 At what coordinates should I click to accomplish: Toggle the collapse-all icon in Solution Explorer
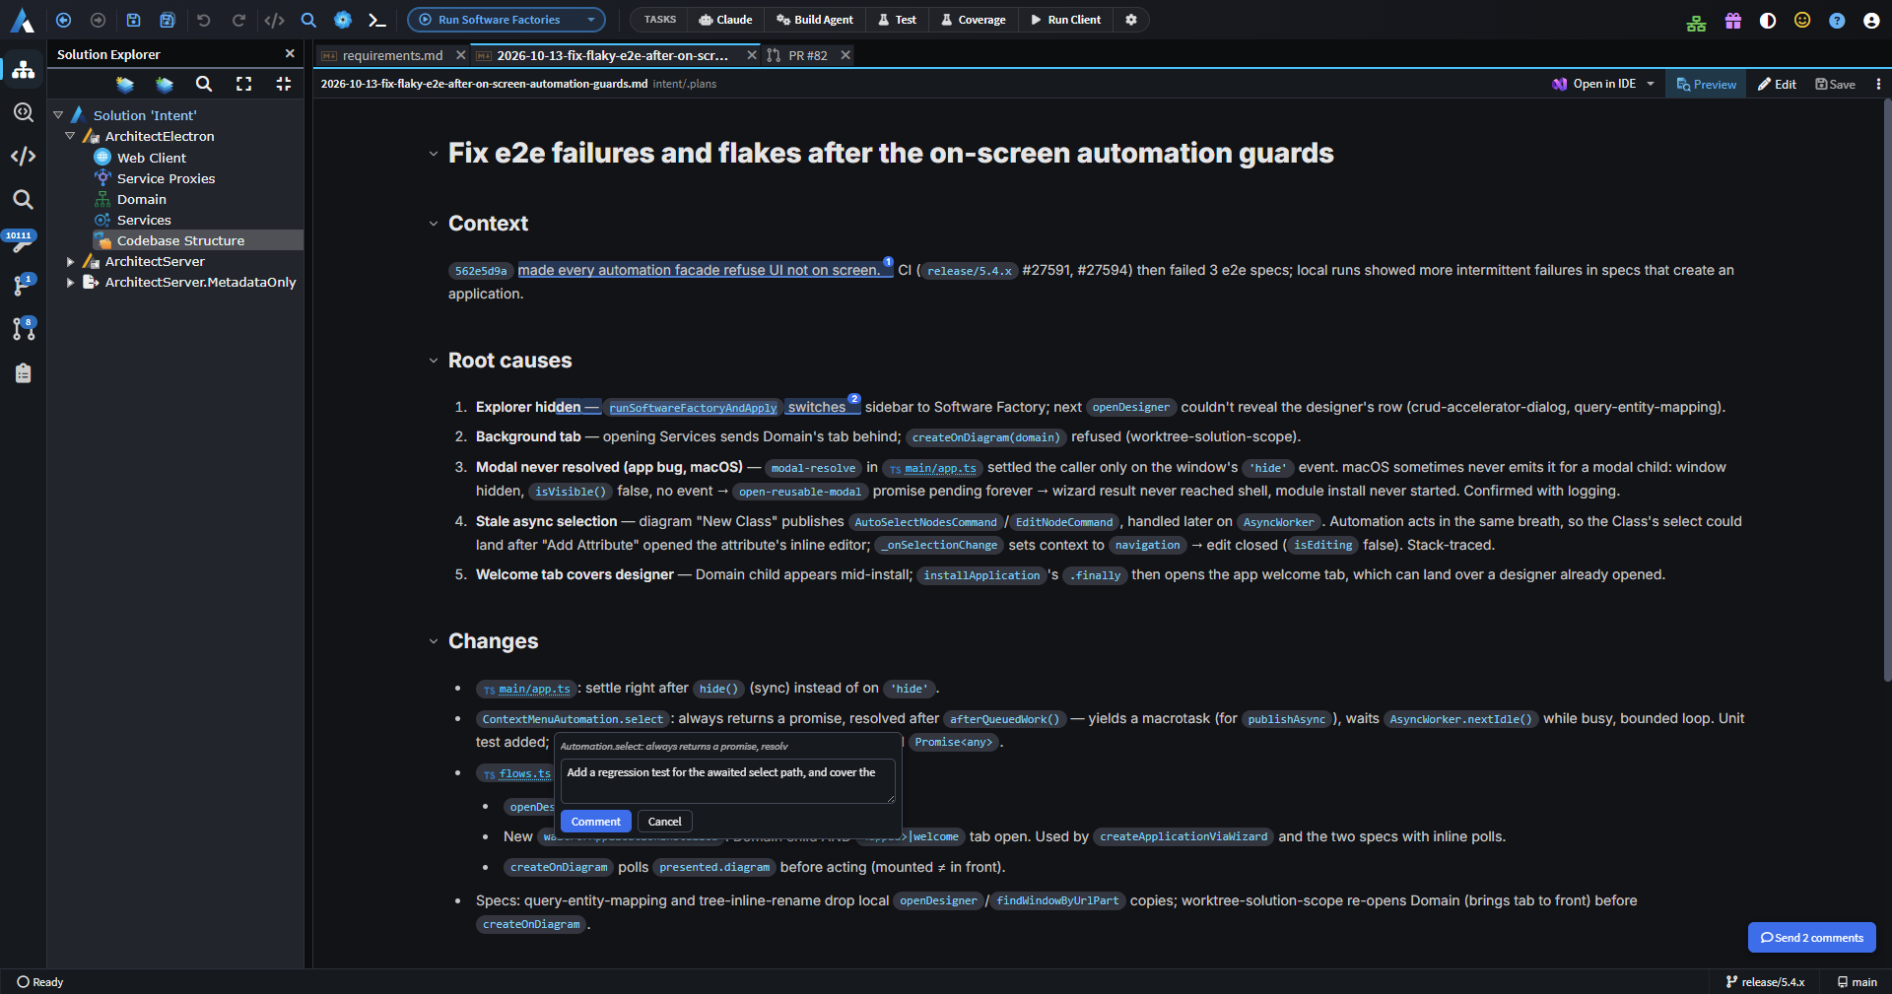click(284, 85)
